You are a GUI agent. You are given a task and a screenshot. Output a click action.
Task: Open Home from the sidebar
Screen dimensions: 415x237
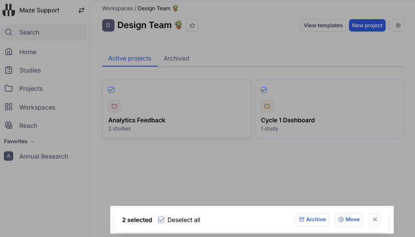click(x=28, y=52)
